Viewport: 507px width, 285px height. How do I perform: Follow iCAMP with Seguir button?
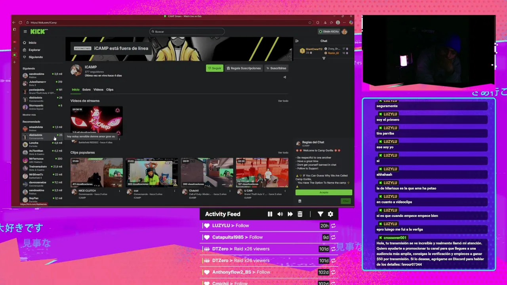pyautogui.click(x=215, y=68)
